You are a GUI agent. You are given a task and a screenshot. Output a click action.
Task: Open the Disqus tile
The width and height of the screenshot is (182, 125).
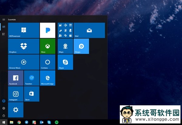click(x=81, y=46)
